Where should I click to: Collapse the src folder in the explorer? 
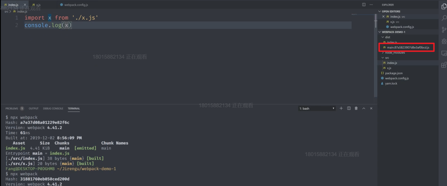click(x=408, y=58)
